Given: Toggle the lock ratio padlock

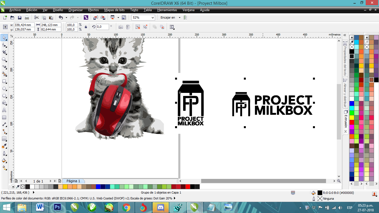Looking at the screenshot, I should (x=86, y=27).
